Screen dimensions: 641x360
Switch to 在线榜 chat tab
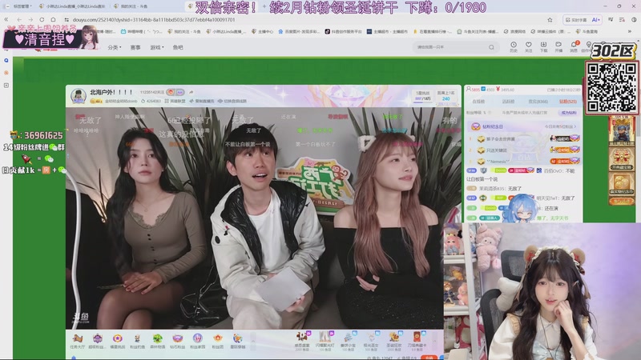pos(478,102)
